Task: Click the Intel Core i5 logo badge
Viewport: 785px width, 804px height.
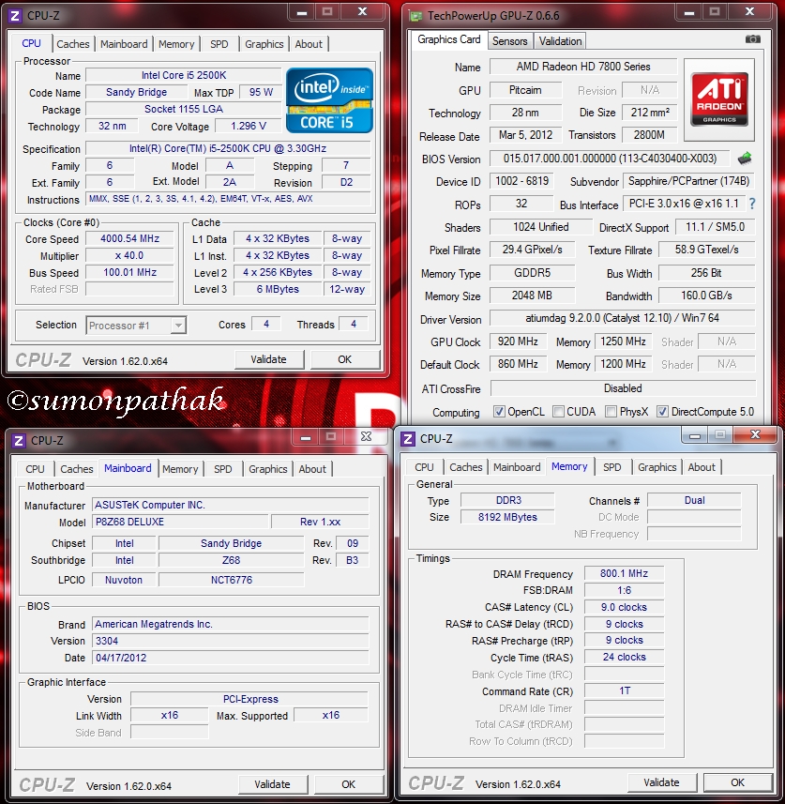Action: (329, 100)
